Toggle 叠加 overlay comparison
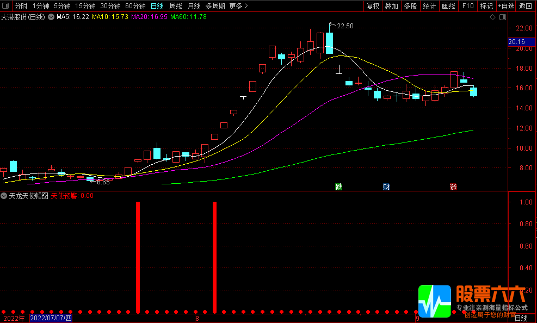The image size is (537, 323). click(x=391, y=6)
